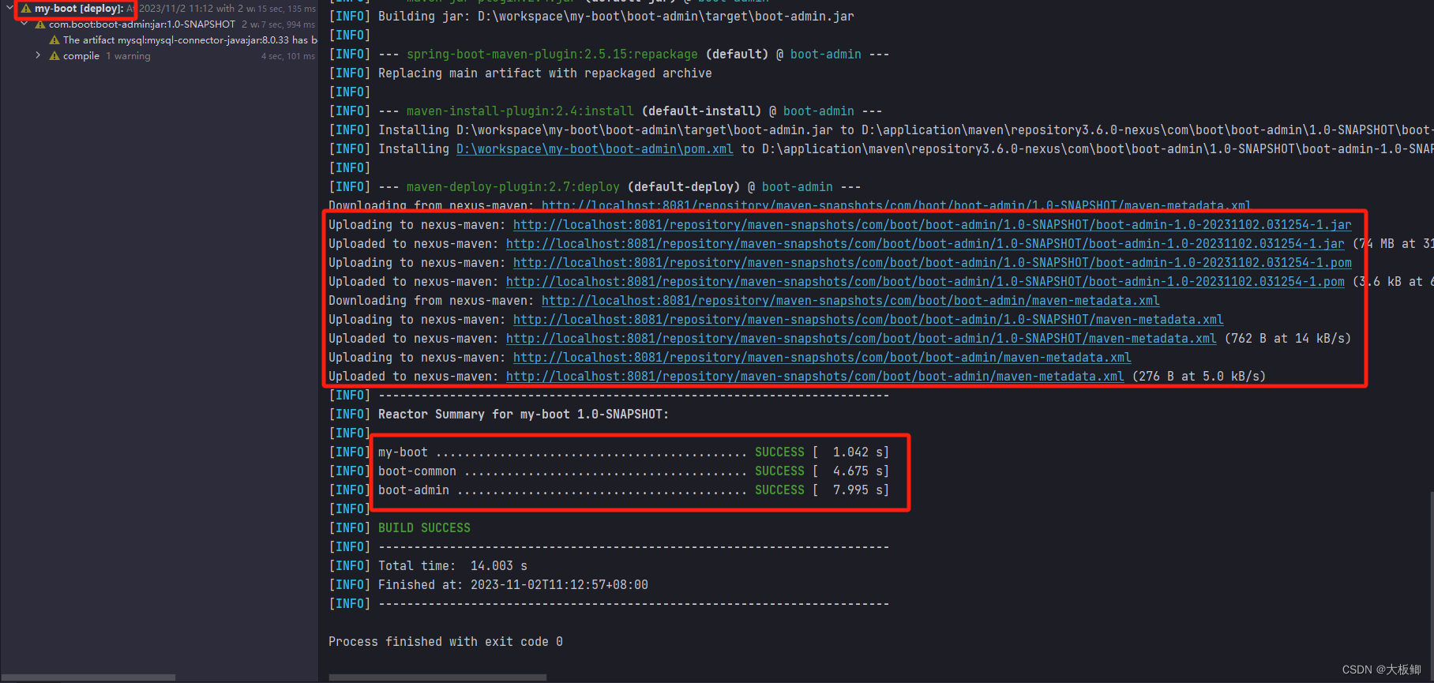Viewport: 1434px width, 683px height.
Task: Click the 'Process finished with exit code 0' line
Action: pyautogui.click(x=445, y=642)
